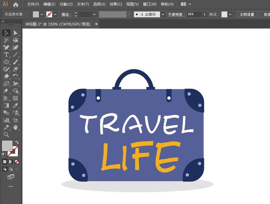Select the Selection tool (black arrow)
This screenshot has width=270, height=204.
point(6,33)
